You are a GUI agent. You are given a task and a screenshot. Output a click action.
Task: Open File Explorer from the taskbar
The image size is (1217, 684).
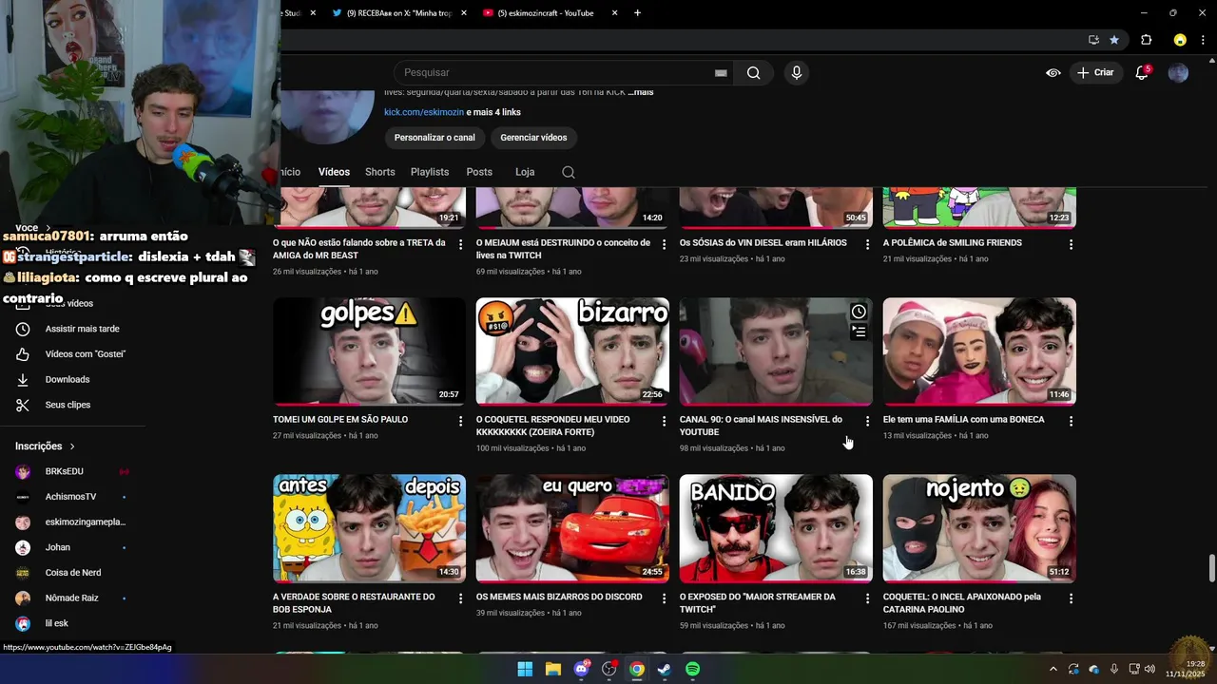point(552,669)
